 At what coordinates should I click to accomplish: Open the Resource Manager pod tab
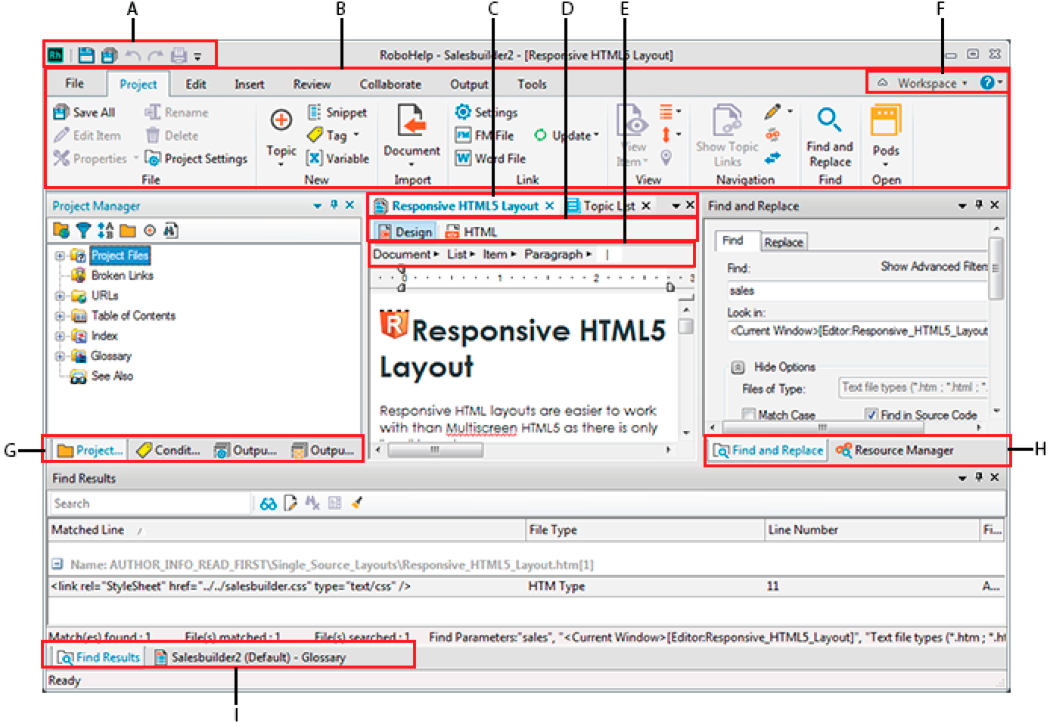coord(894,451)
